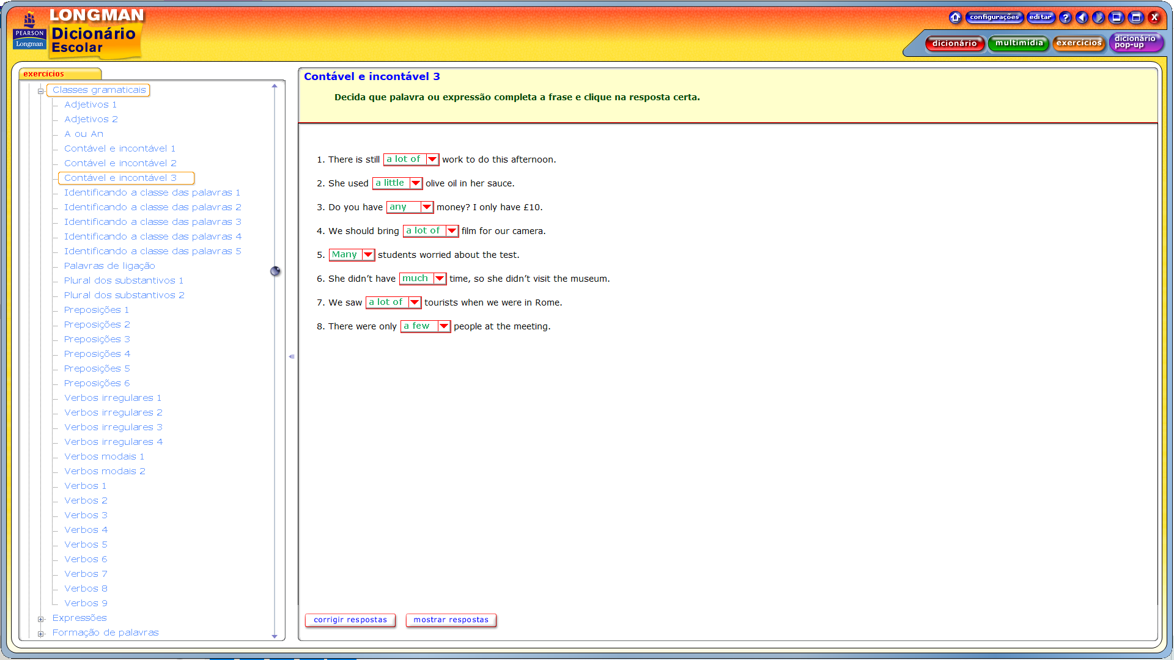Go to the home screen icon

point(955,17)
